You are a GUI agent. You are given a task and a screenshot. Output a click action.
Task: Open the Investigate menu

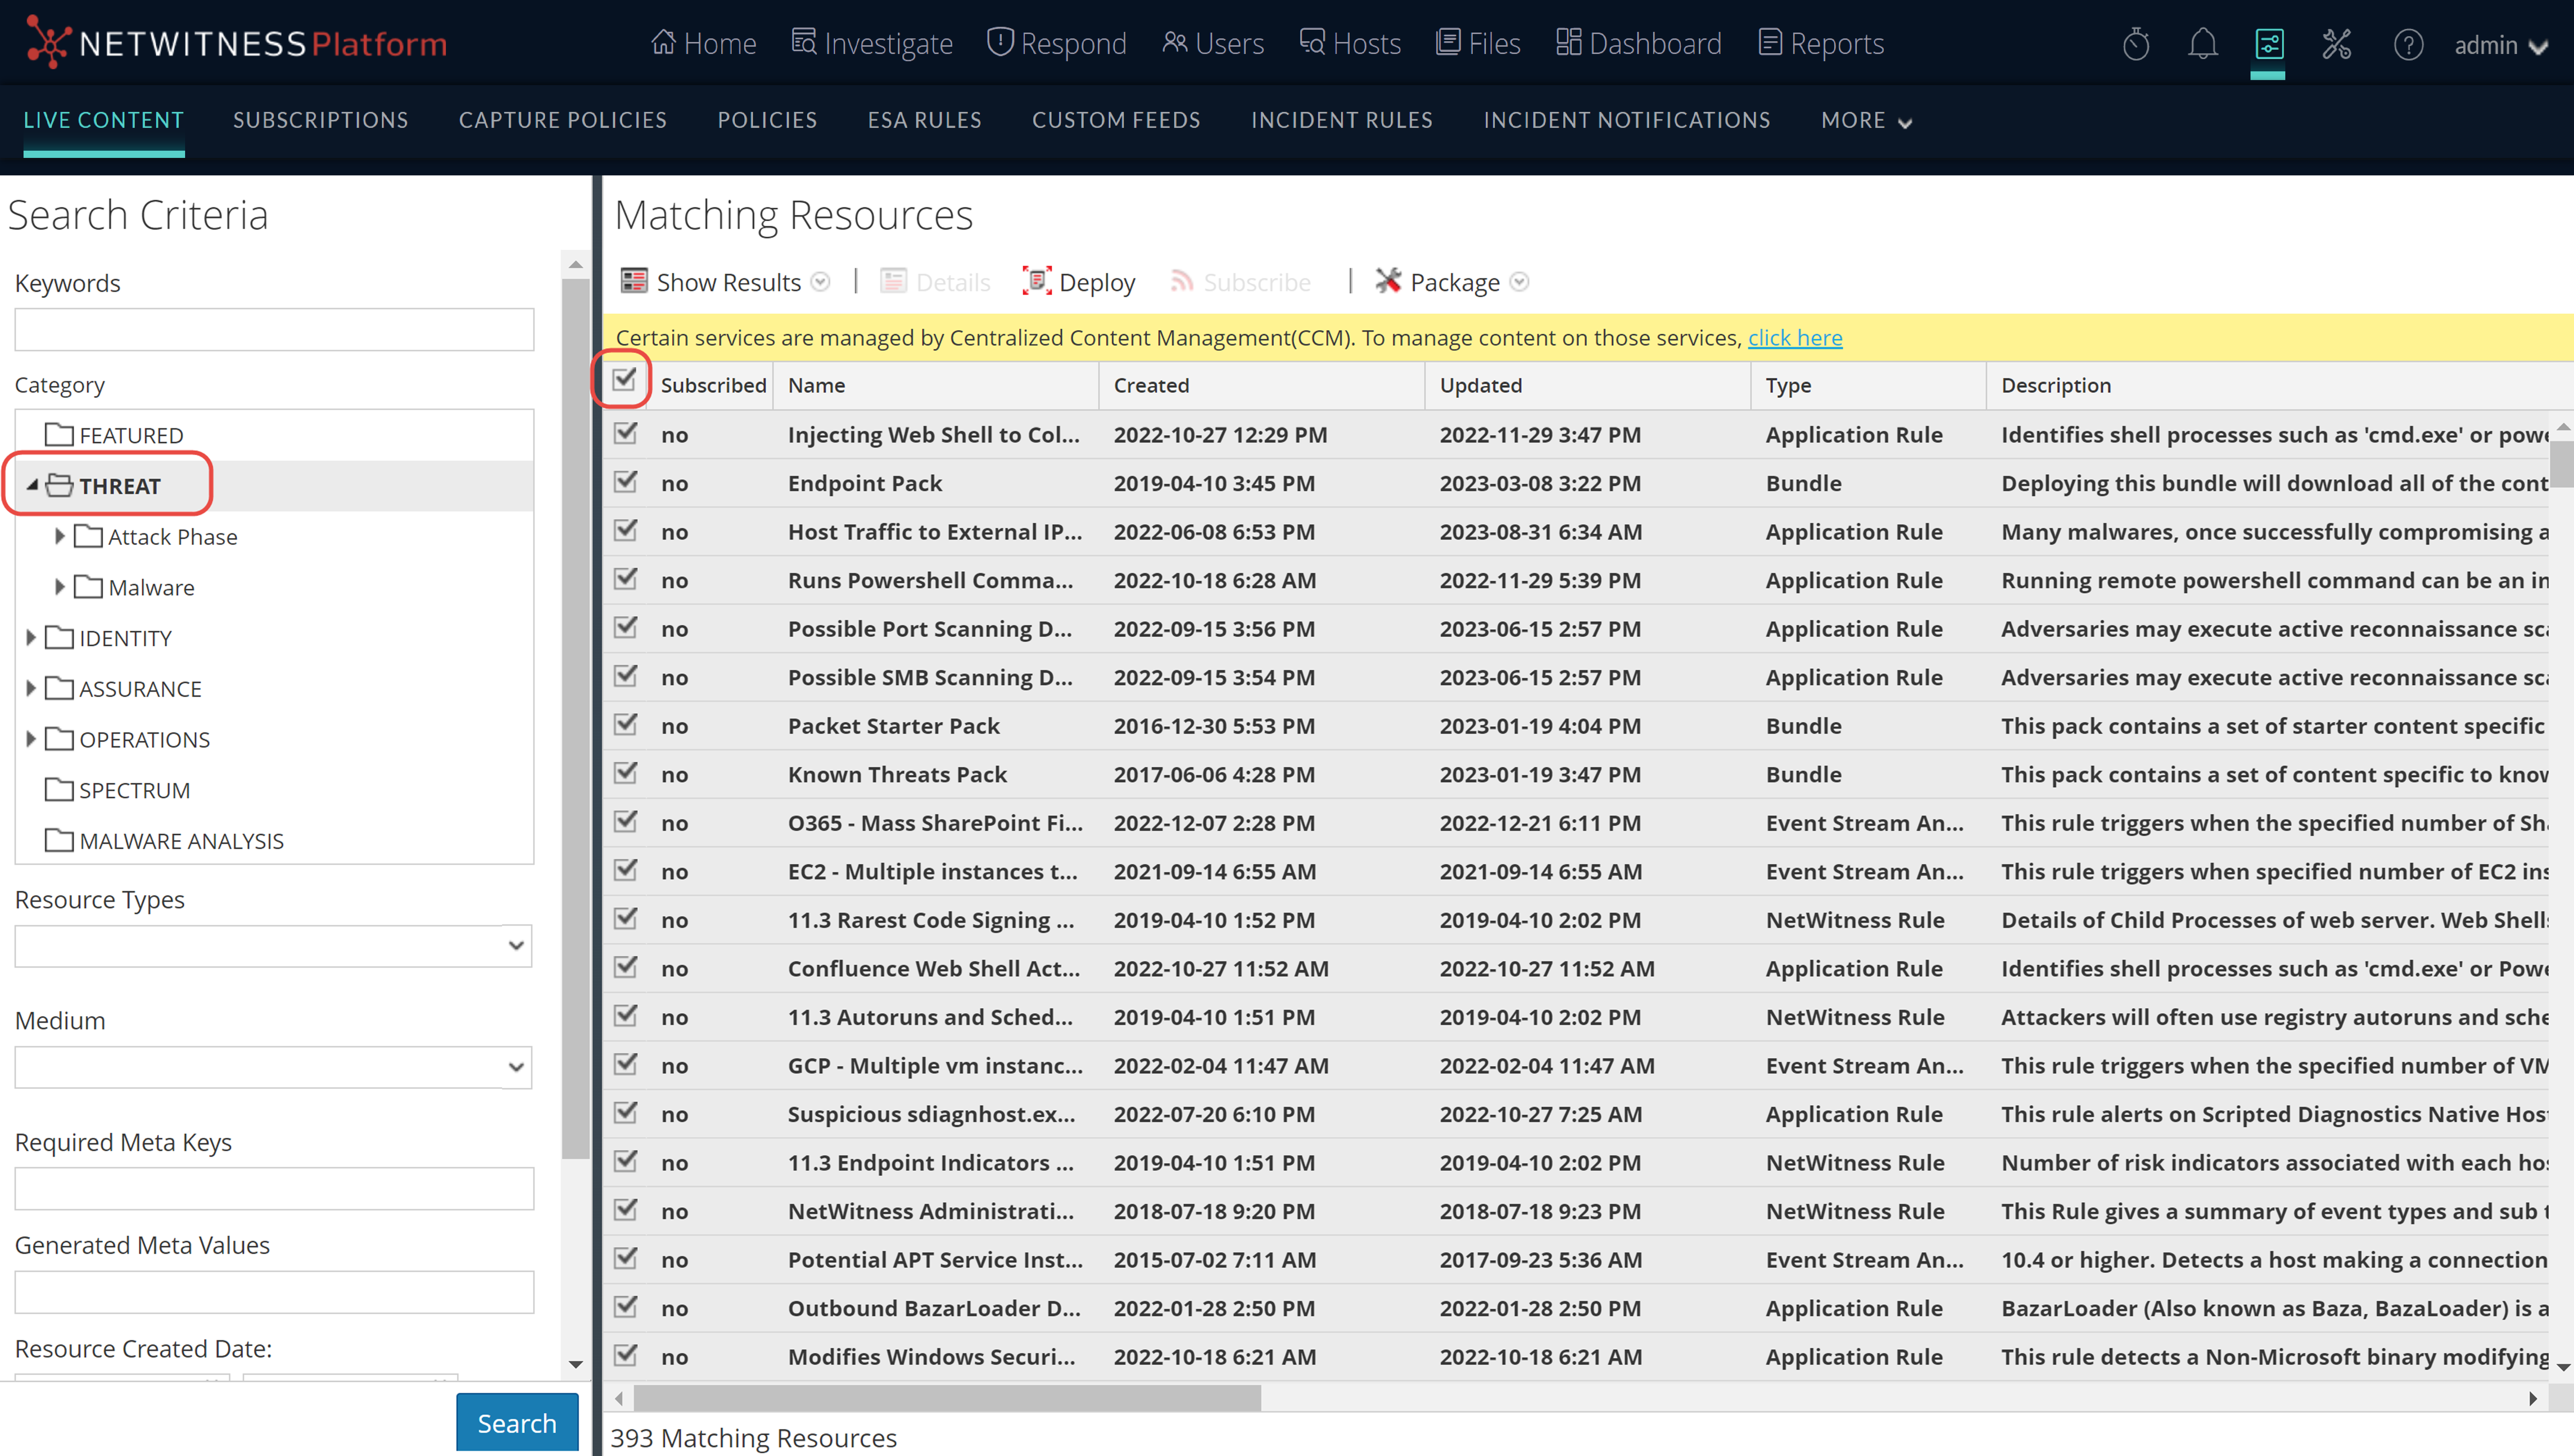point(872,44)
